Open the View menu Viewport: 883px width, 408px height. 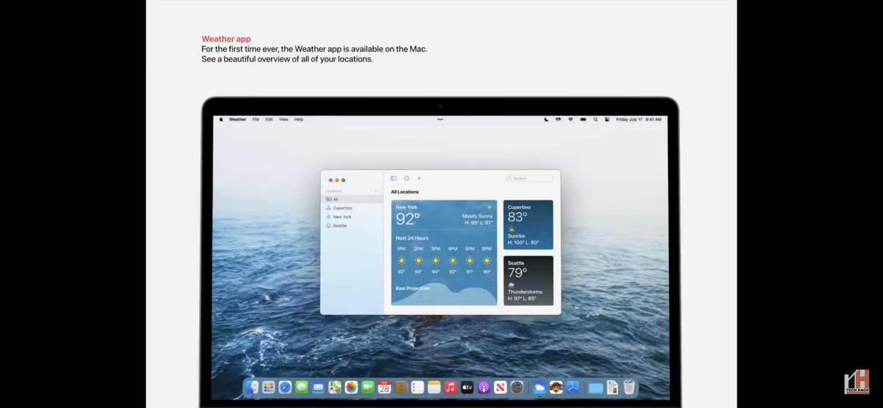(283, 119)
